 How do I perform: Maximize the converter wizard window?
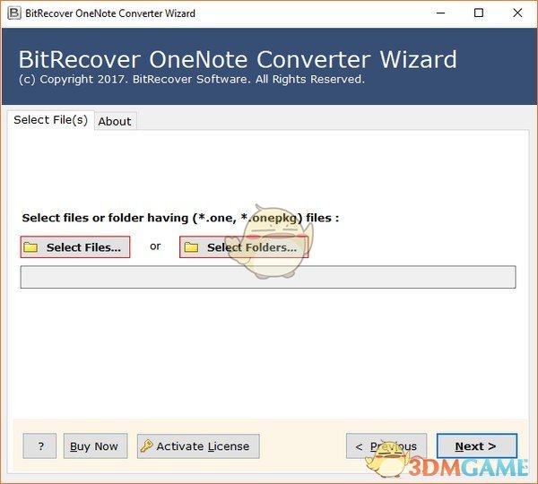(x=479, y=13)
